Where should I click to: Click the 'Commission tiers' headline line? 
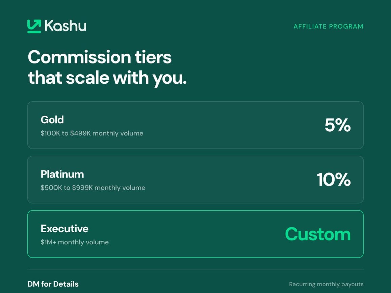(100, 57)
